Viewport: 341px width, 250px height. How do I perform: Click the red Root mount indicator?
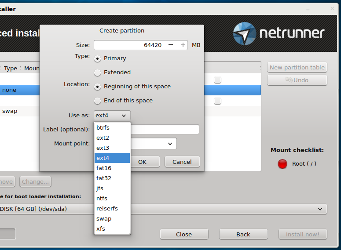point(282,164)
